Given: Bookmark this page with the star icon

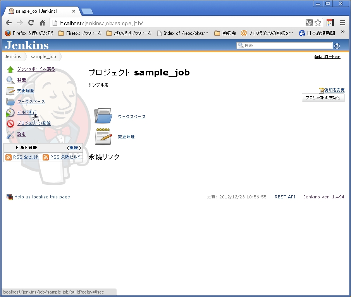Looking at the screenshot, I should [318, 22].
